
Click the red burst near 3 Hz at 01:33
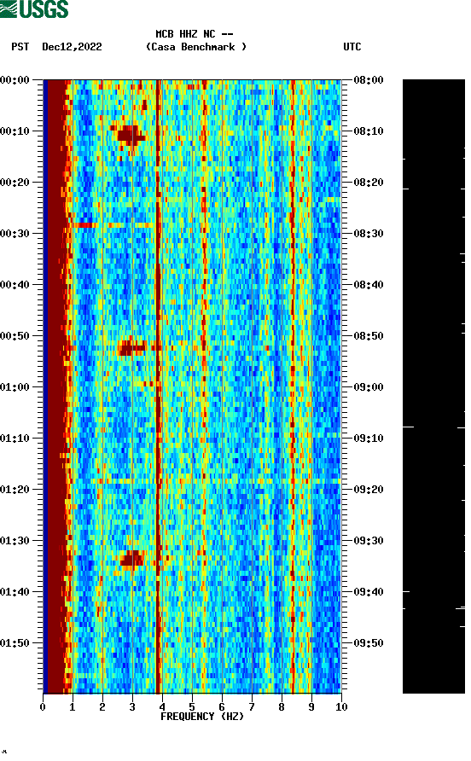[x=131, y=559]
